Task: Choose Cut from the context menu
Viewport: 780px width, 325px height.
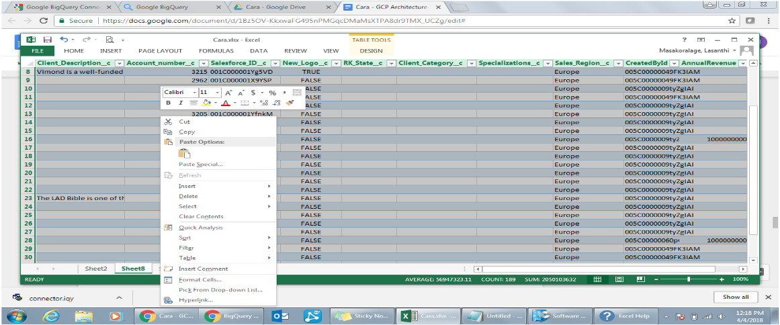Action: pos(184,122)
